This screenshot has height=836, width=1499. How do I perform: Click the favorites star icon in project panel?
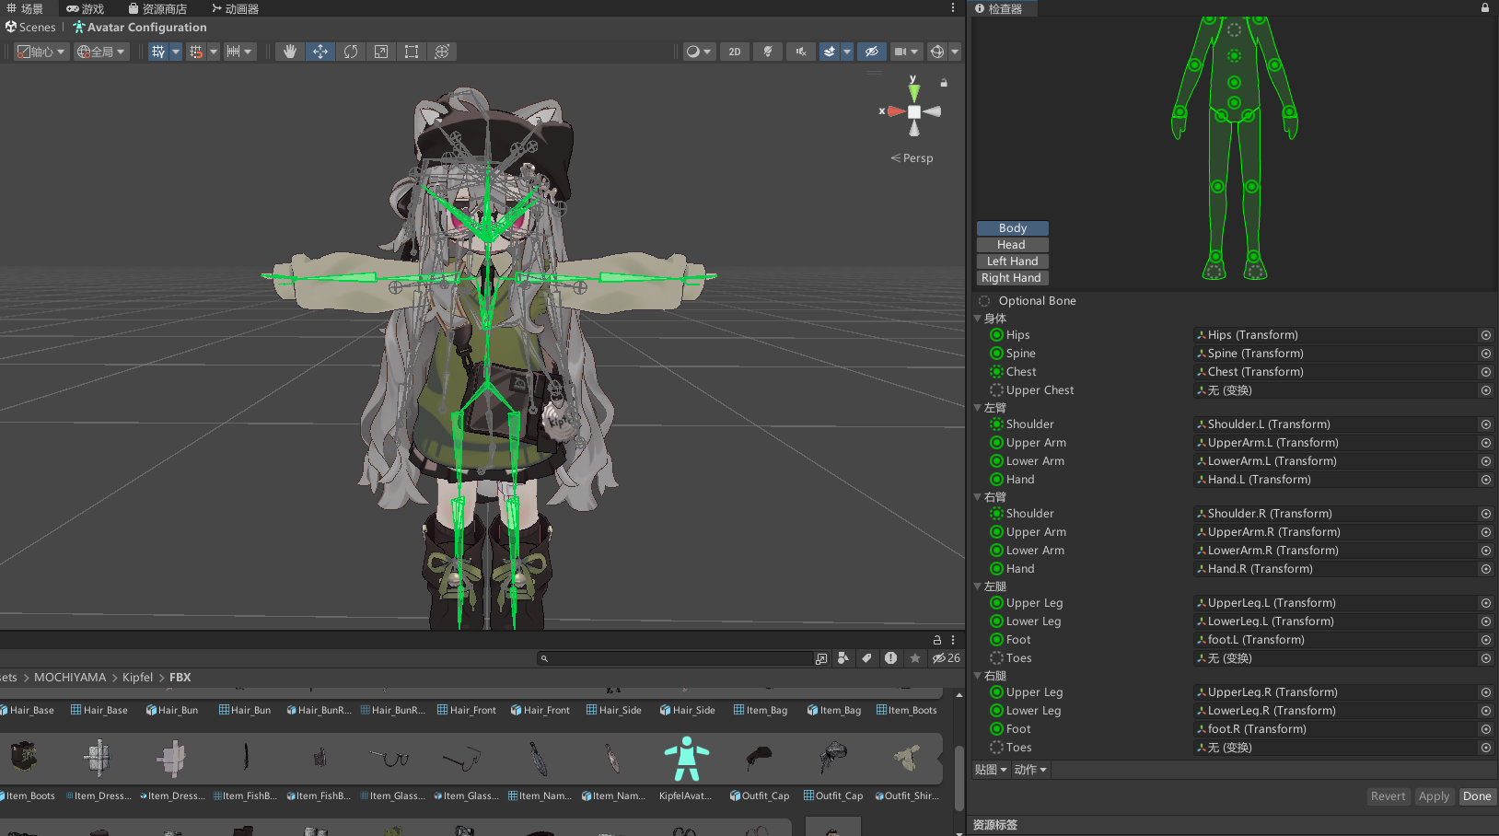pyautogui.click(x=914, y=658)
